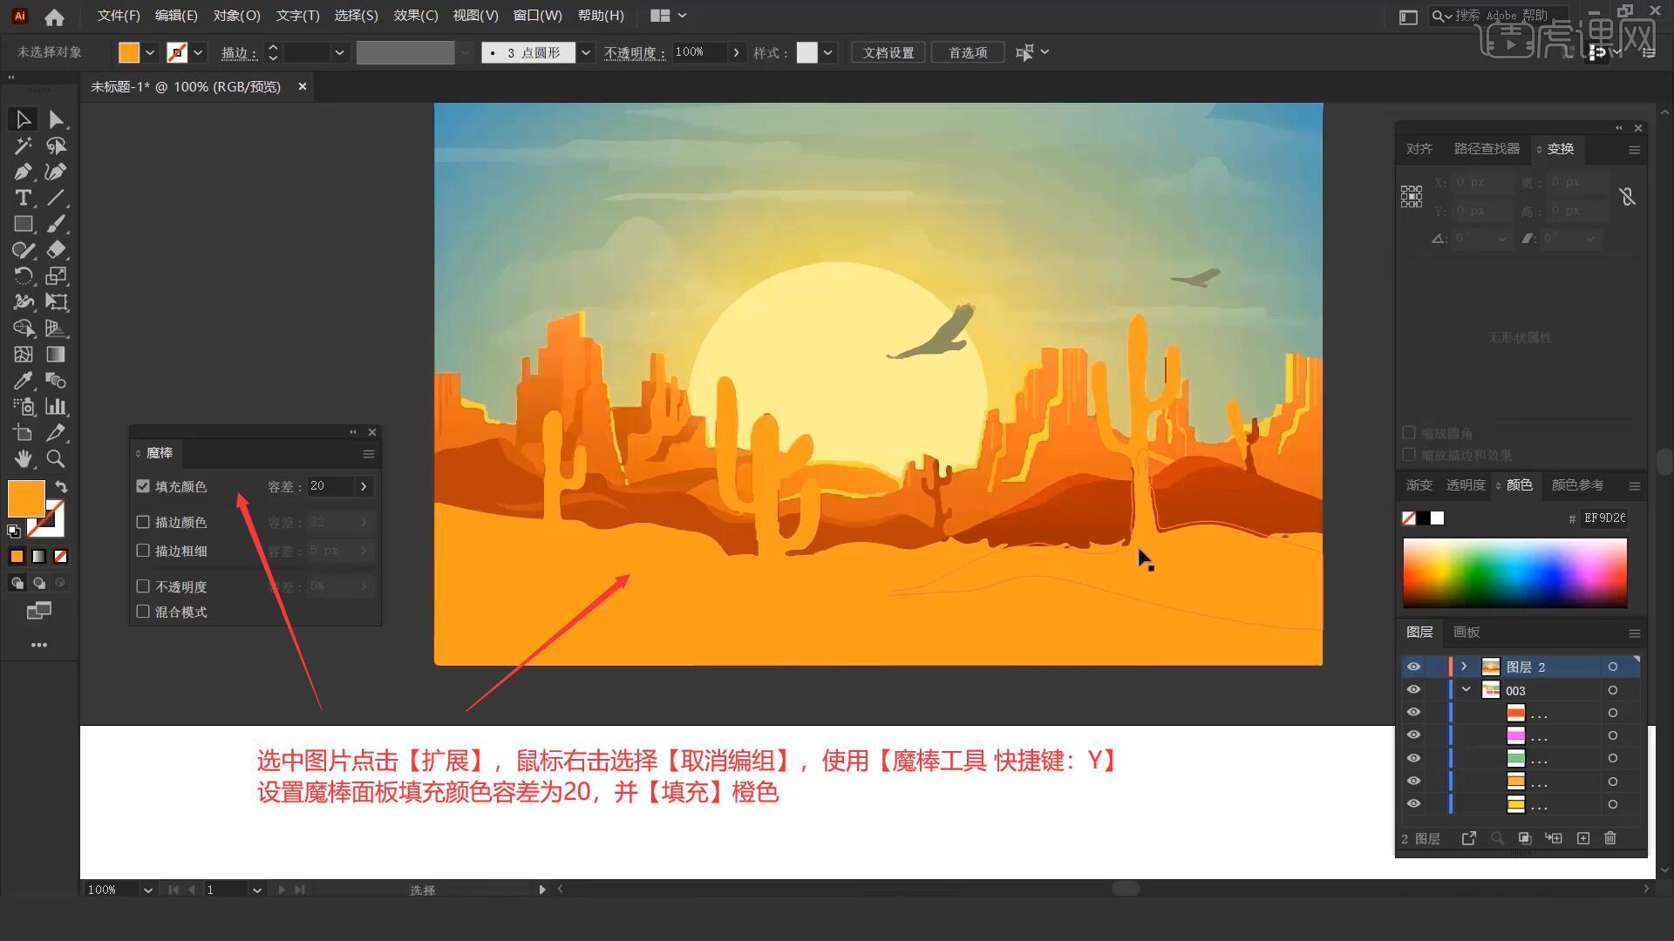Toggle visibility of 003 layer
The image size is (1674, 941).
(1414, 689)
